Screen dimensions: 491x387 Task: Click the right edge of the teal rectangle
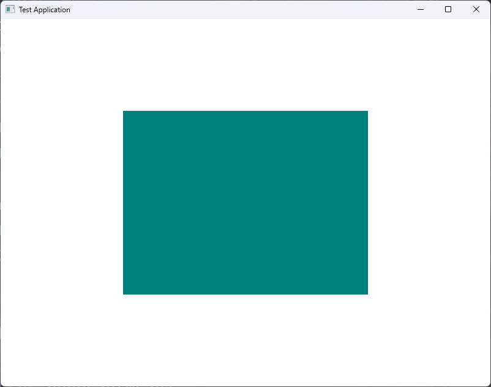367,203
